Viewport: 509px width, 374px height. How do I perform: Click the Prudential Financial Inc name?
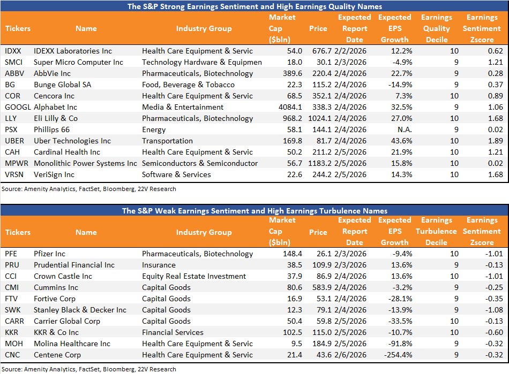coord(74,265)
